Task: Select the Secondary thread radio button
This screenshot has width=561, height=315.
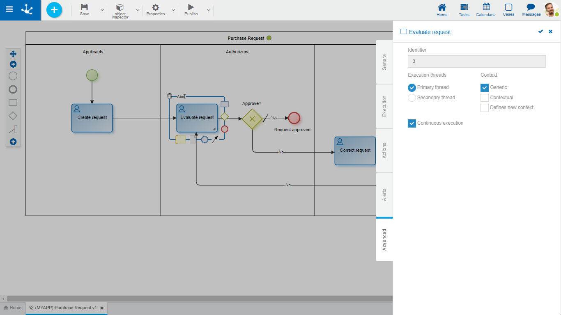Action: point(412,98)
